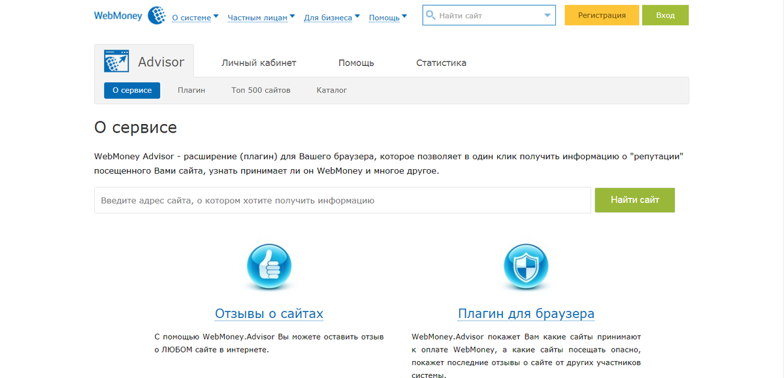
Task: Select the 'О сервисе' subtab
Action: 132,90
